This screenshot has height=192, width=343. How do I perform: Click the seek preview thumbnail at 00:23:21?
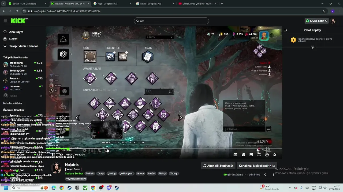point(107,130)
